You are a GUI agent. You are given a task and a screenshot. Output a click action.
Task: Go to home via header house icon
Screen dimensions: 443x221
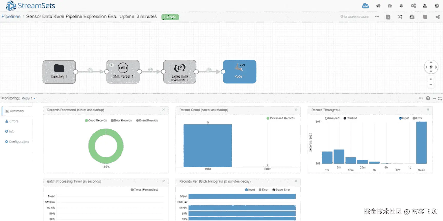coord(378,6)
